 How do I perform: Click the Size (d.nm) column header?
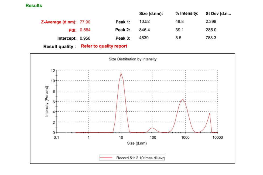pos(151,13)
